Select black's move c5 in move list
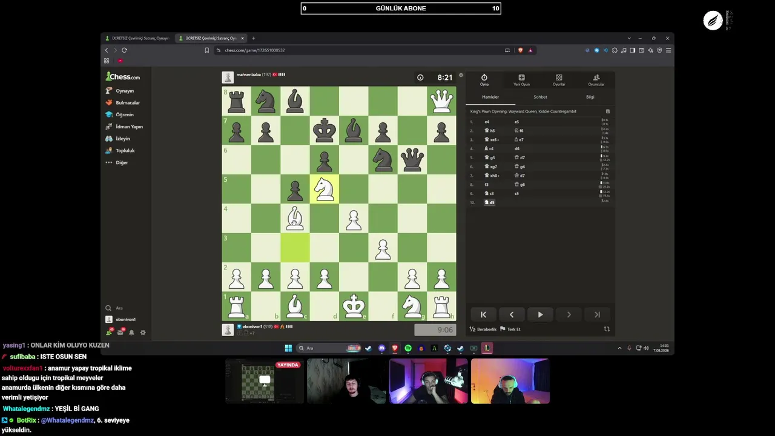Image resolution: width=775 pixels, height=436 pixels. point(516,194)
